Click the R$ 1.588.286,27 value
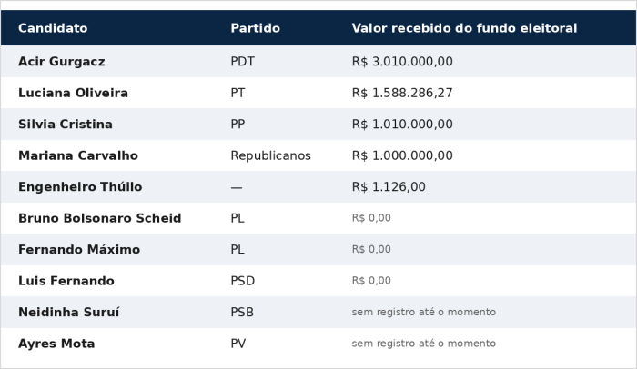Viewport: 637px width, 369px height. point(402,93)
